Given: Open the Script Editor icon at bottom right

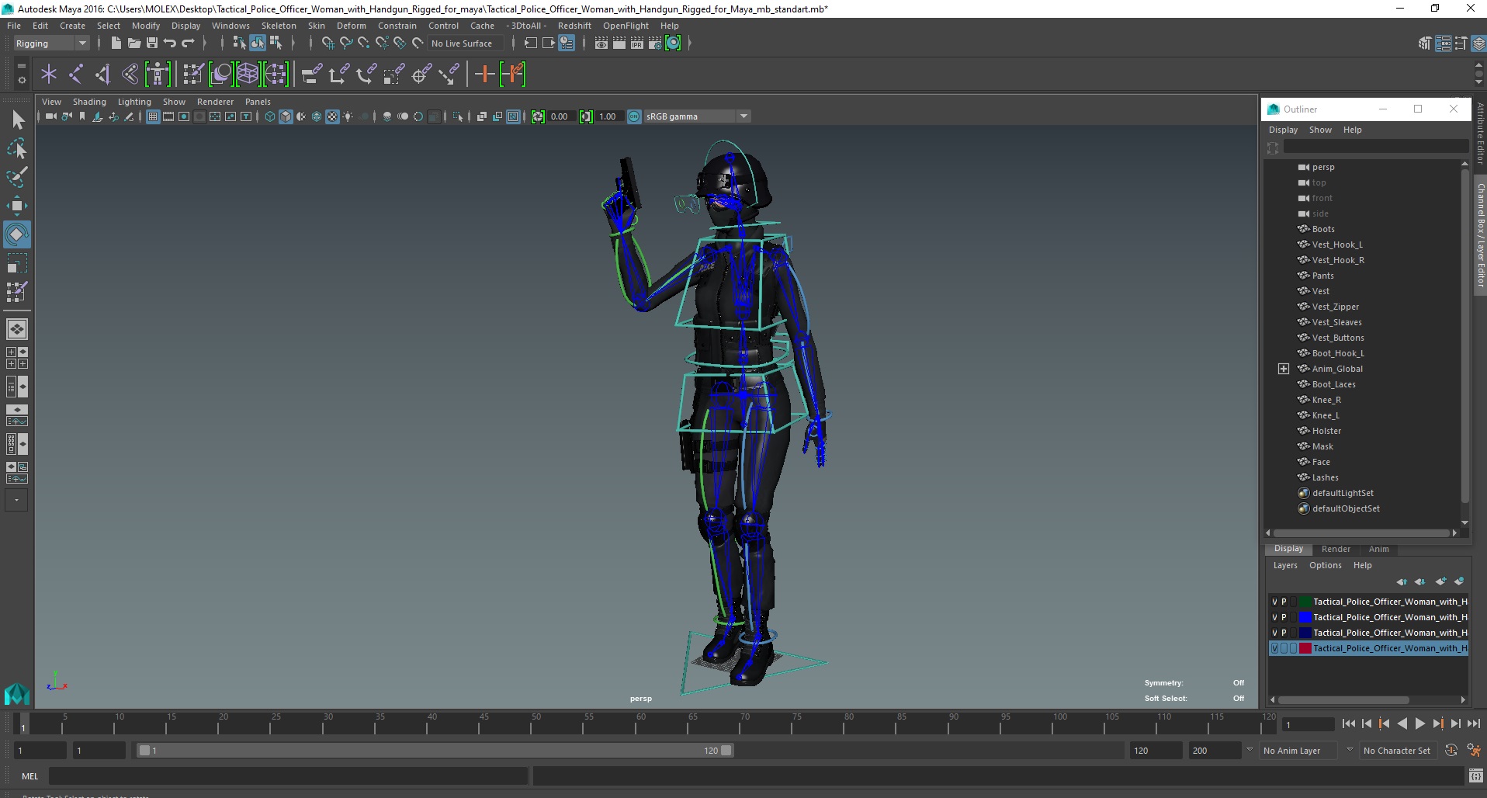Looking at the screenshot, I should coord(1476,775).
